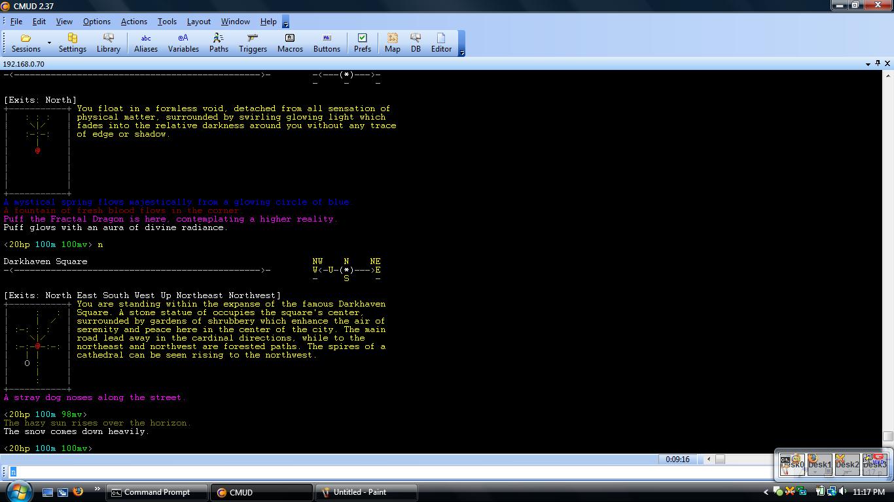Toggle pin on the session window
Screen dimensions: 894x502
[x=878, y=63]
